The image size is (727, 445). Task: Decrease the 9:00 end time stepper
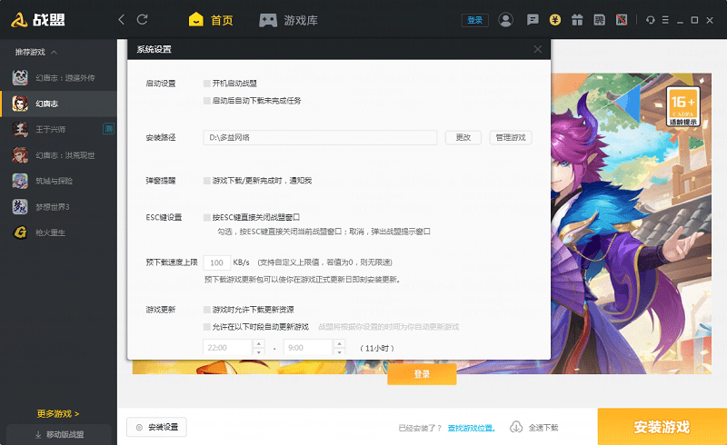tap(339, 352)
